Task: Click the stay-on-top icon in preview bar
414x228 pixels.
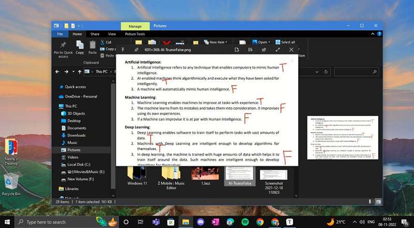Action: (x=123, y=50)
